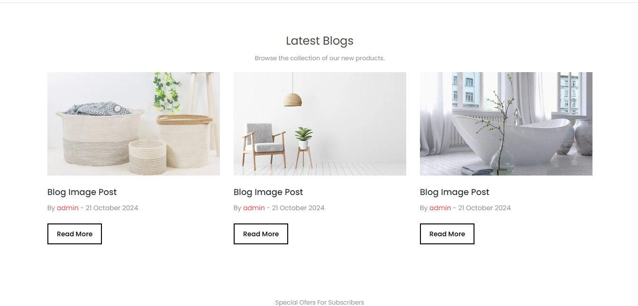This screenshot has width=638, height=306.
Task: Click the hanging pendant lamp in the photo
Action: coord(292,99)
